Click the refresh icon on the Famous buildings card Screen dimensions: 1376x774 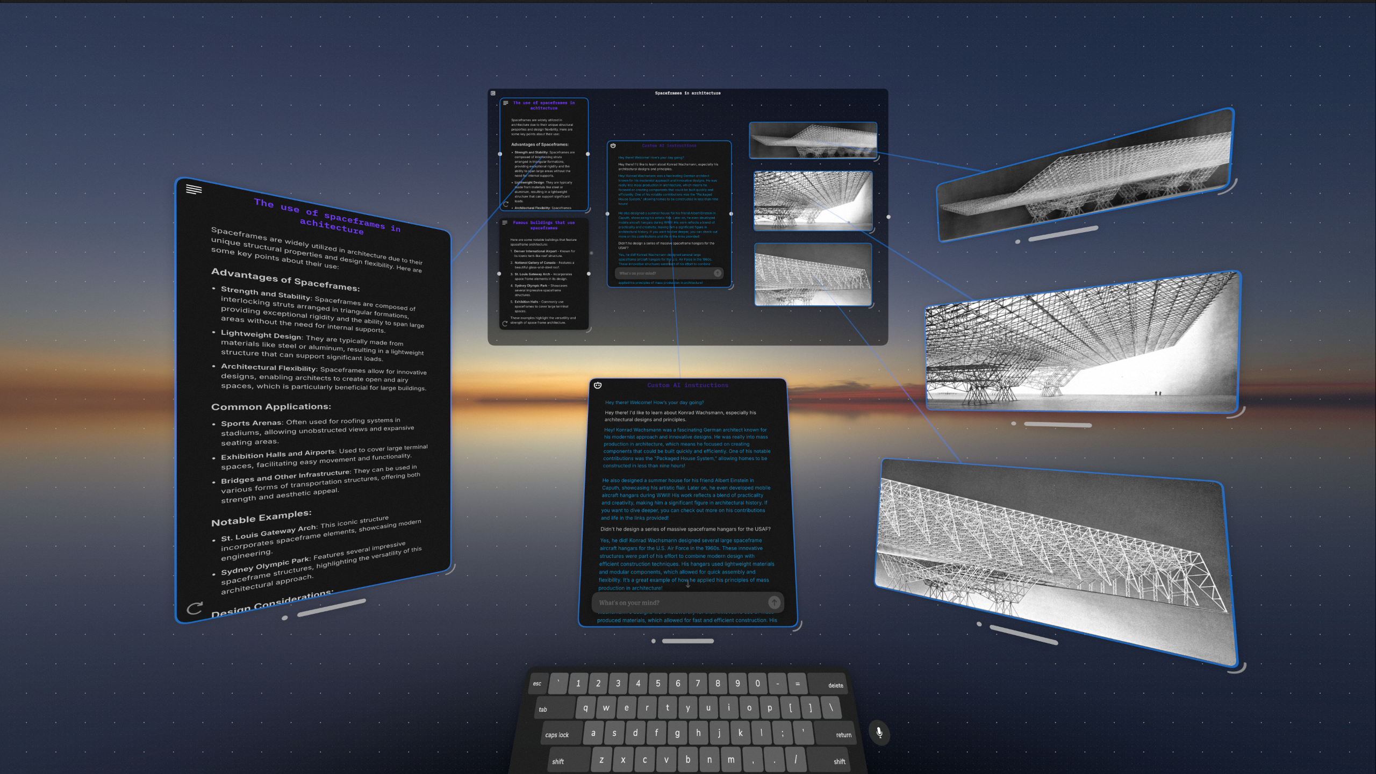click(x=505, y=324)
